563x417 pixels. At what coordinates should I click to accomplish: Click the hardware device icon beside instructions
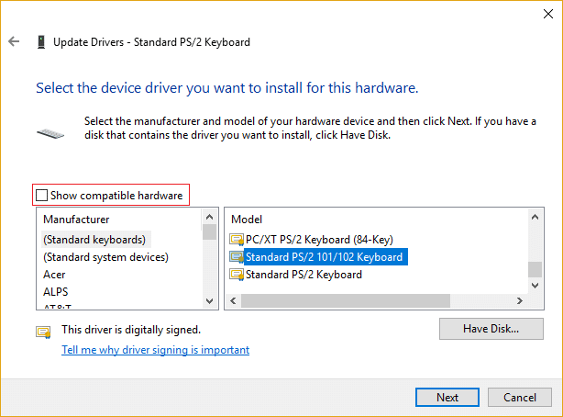click(50, 132)
